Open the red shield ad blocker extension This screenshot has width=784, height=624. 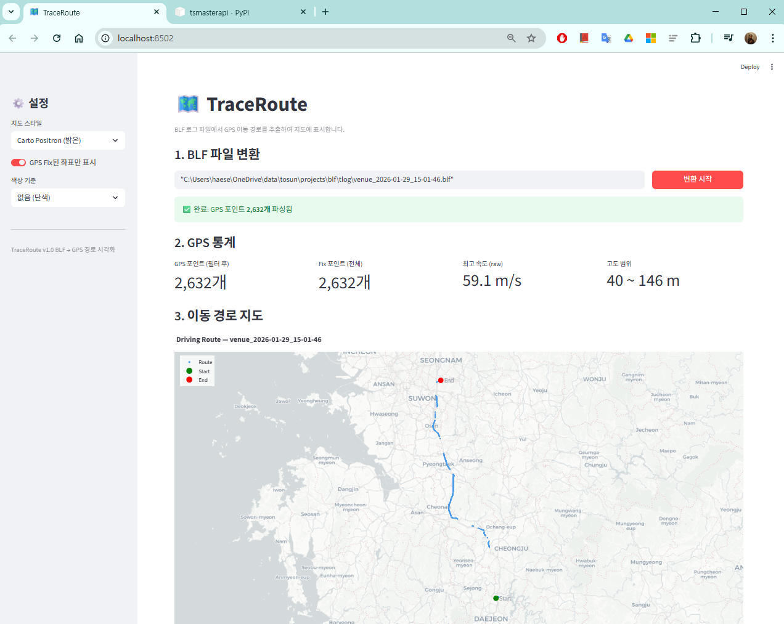[562, 38]
